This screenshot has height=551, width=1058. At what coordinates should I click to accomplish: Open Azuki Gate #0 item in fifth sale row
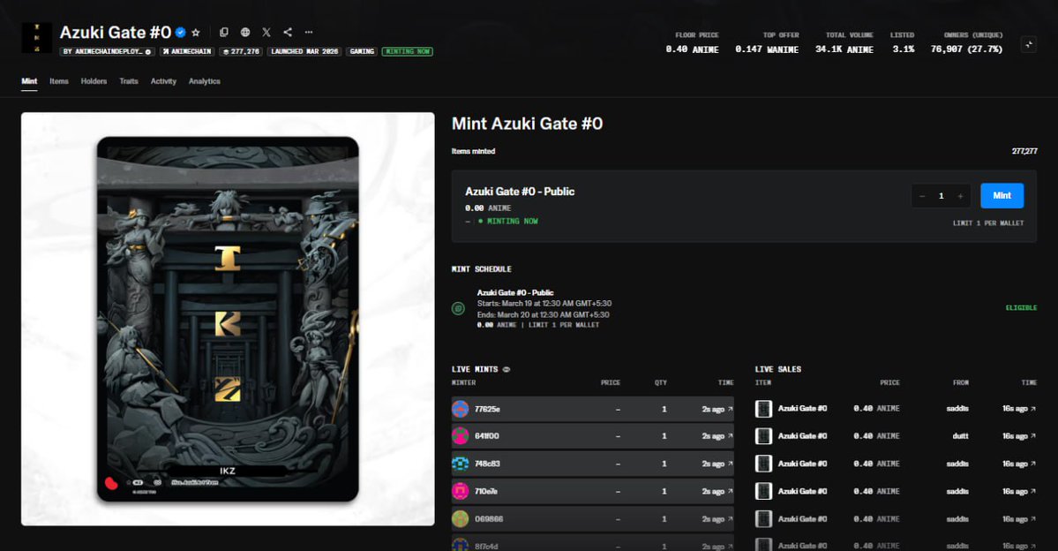tap(802, 518)
